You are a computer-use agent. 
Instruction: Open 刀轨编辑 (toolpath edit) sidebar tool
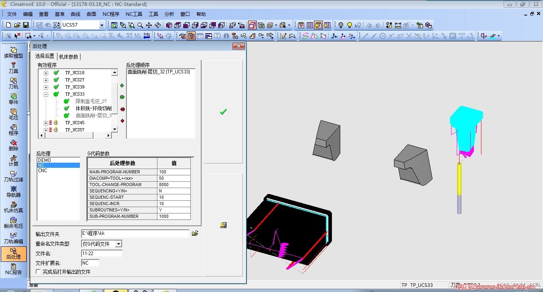pos(14,238)
